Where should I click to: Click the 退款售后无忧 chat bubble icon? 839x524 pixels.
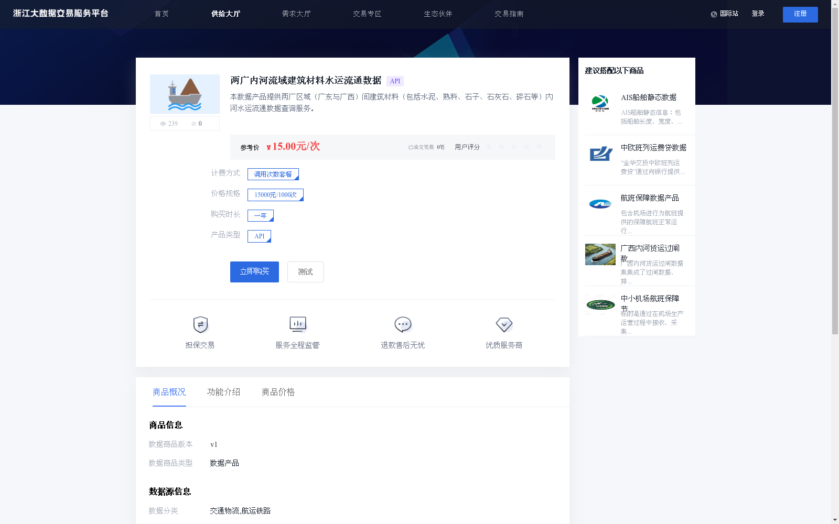click(x=403, y=325)
